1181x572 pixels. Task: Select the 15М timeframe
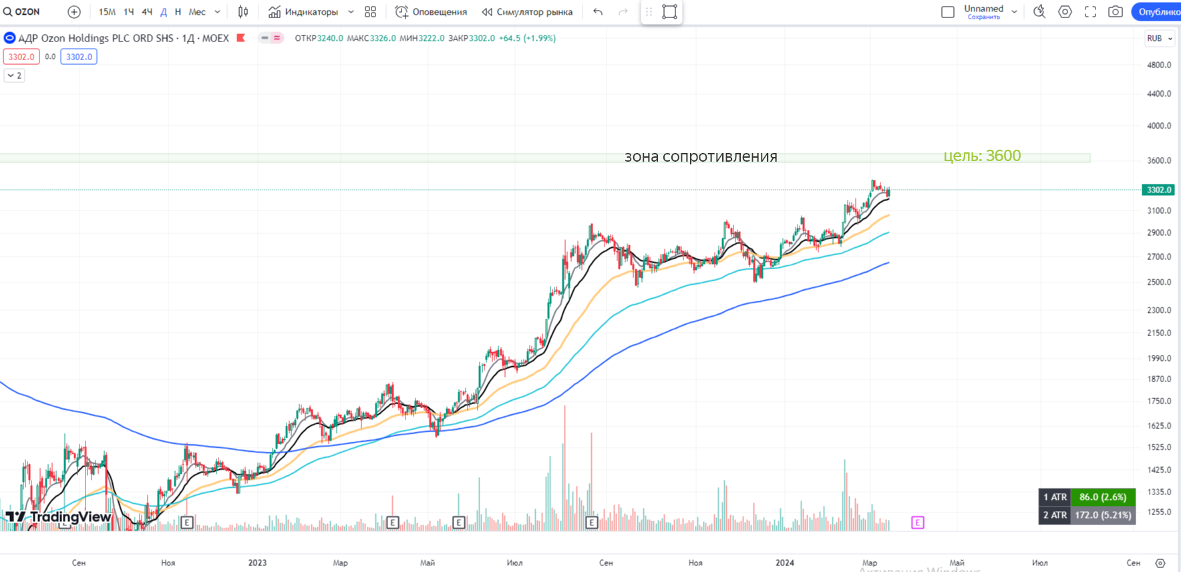point(107,12)
